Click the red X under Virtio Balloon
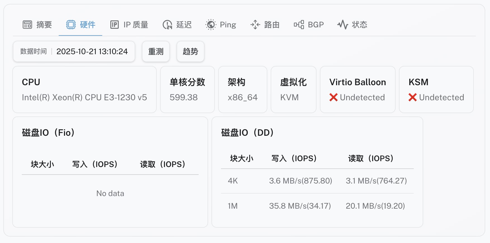 point(334,97)
